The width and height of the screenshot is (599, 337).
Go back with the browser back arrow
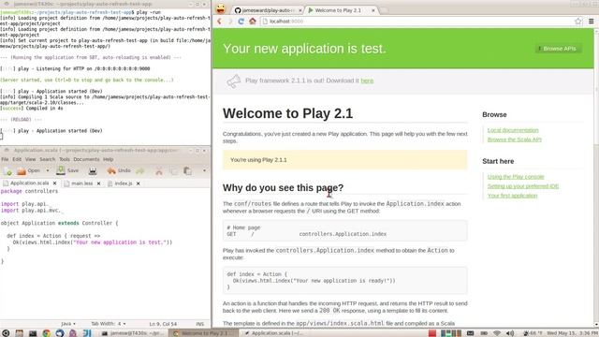(219, 22)
